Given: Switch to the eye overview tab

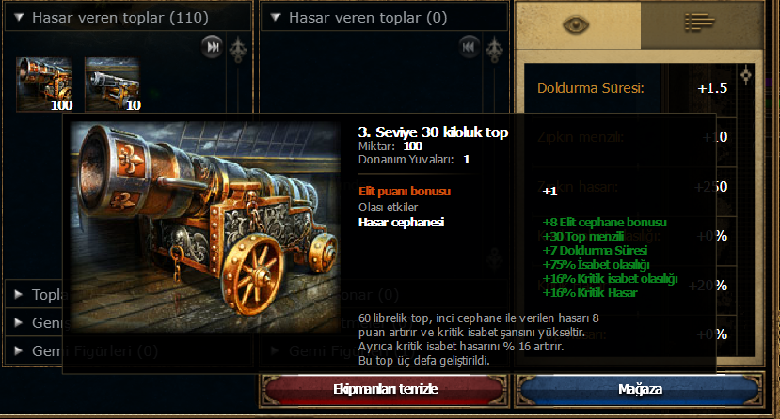Looking at the screenshot, I should (x=576, y=24).
